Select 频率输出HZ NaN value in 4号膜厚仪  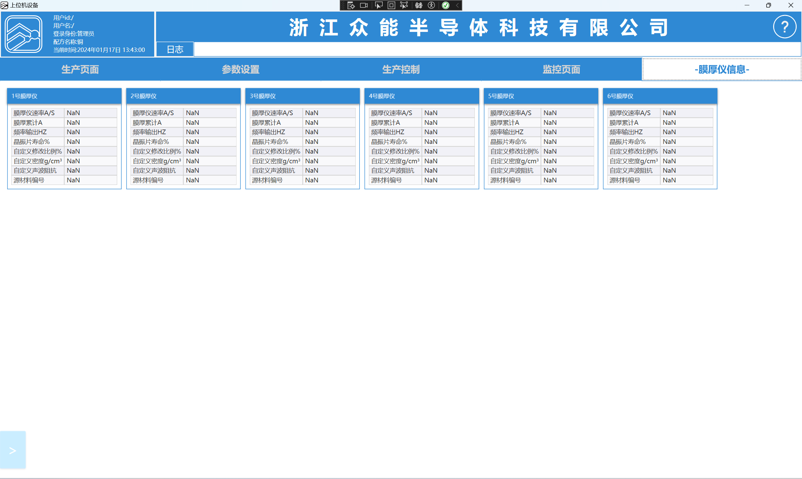pos(448,132)
